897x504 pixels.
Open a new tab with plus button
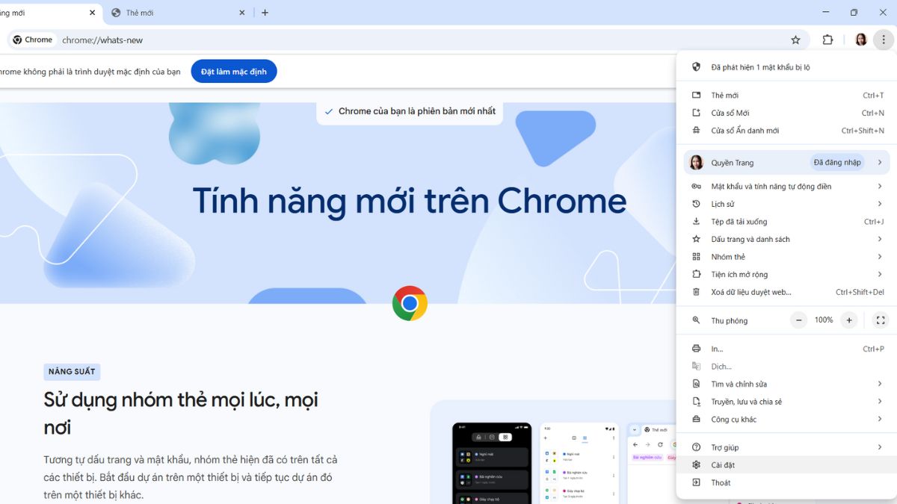[x=265, y=13]
